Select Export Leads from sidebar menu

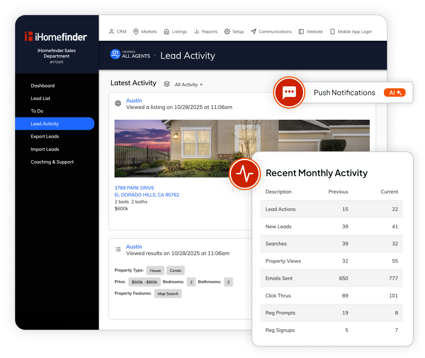click(45, 136)
